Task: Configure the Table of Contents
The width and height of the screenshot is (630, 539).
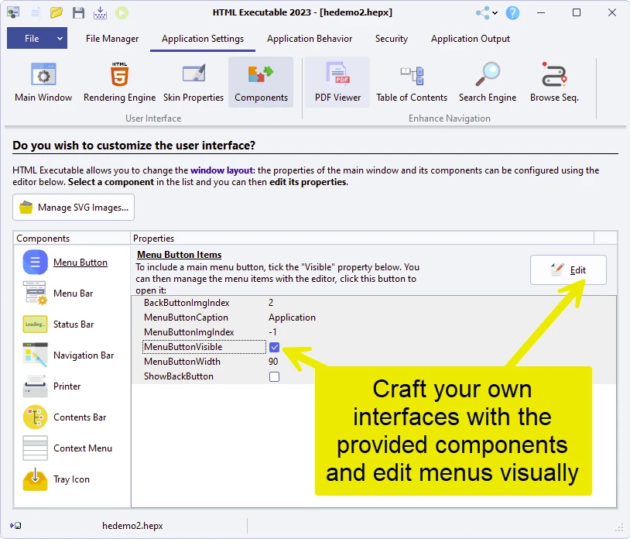Action: (x=412, y=81)
